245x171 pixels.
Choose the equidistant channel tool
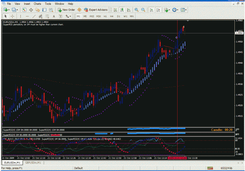point(40,16)
